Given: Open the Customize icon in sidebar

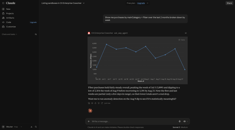Looking at the screenshot, I should (x=3, y=27).
